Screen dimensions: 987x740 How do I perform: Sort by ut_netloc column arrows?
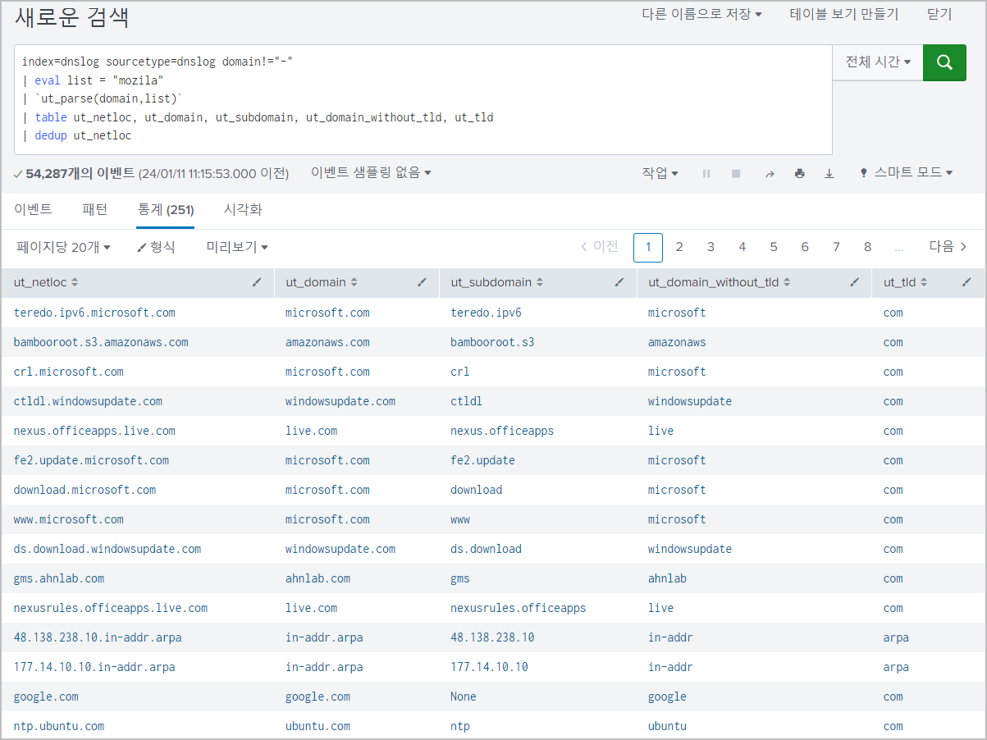point(75,282)
